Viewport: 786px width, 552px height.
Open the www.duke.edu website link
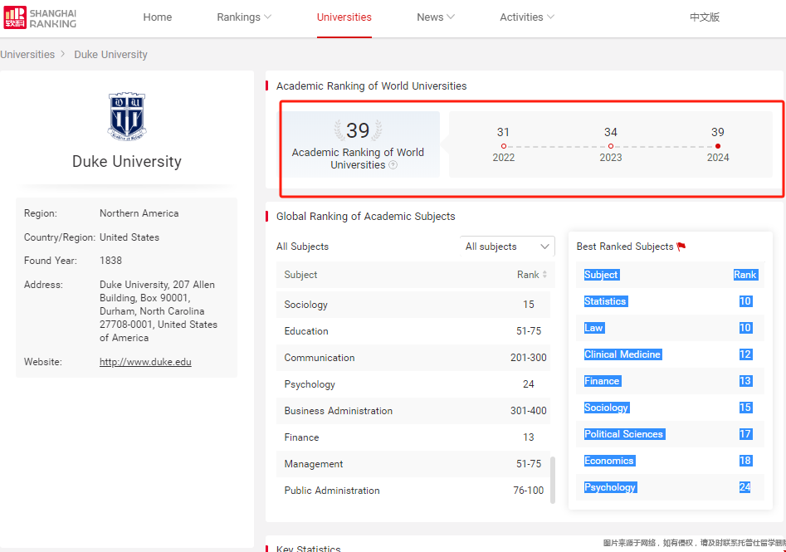pyautogui.click(x=145, y=361)
